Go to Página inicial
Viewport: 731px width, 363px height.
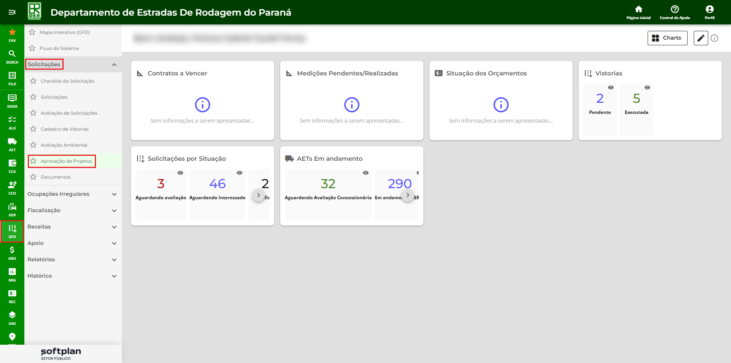(x=638, y=12)
